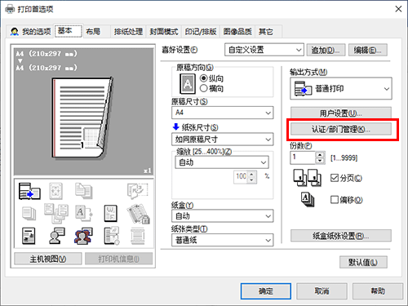Open the 纸张尺寸 如同原稿尺寸 dropdown
Image resolution: width=408 pixels, height=306 pixels.
tap(222, 140)
